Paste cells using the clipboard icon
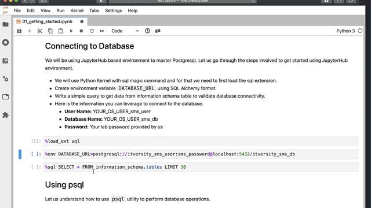 pyautogui.click(x=60, y=31)
